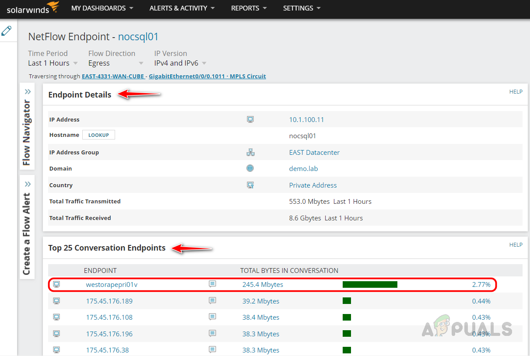Click the pencil edit page icon
Image resolution: width=530 pixels, height=356 pixels.
pyautogui.click(x=7, y=31)
